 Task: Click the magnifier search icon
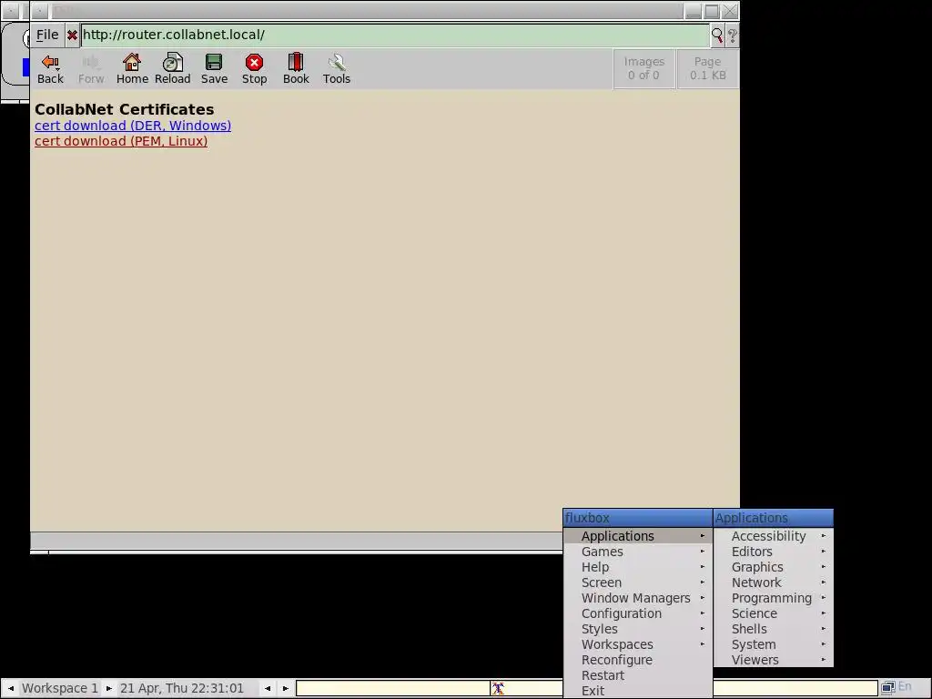(717, 35)
